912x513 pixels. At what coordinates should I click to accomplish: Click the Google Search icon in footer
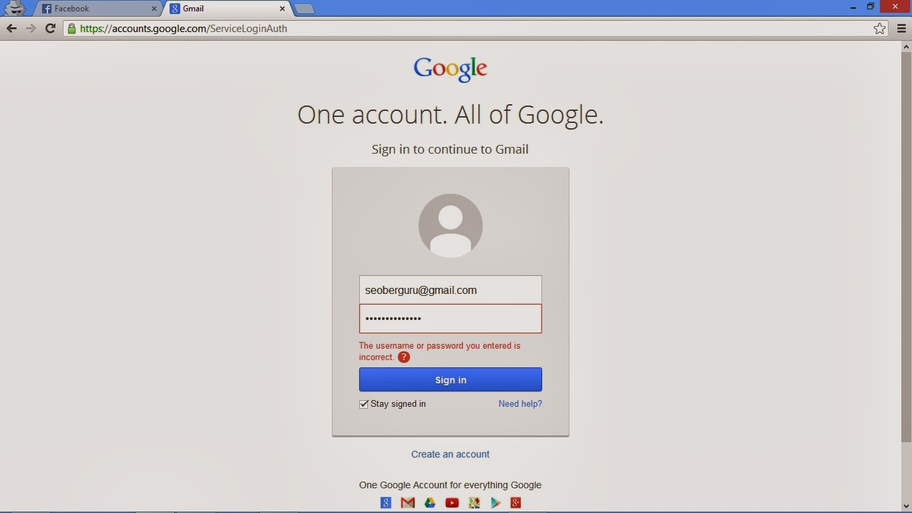click(385, 502)
